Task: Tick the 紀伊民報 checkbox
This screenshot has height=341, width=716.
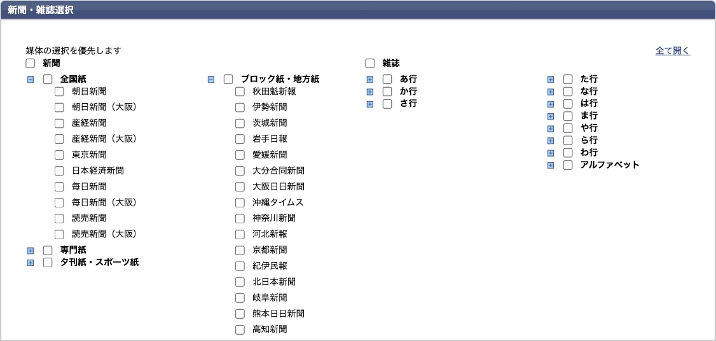Action: point(240,266)
